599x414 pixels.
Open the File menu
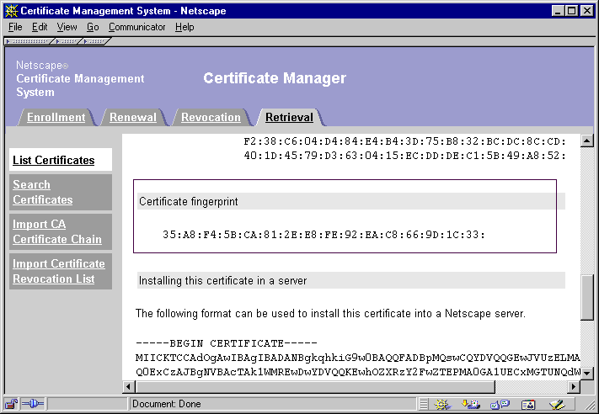[15, 27]
